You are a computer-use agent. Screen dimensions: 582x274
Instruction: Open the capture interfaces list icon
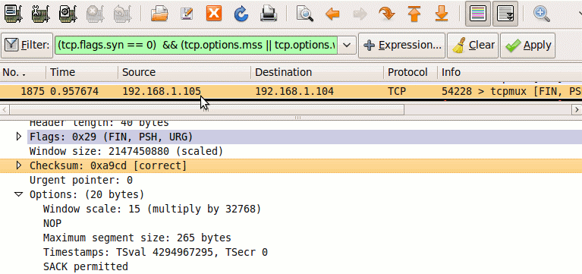click(14, 14)
